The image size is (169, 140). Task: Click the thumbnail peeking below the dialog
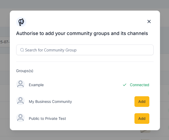145,132
